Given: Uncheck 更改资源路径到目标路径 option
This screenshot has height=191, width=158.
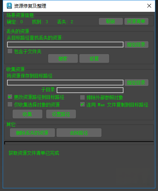Looking at the screenshot, I should point(10,97).
